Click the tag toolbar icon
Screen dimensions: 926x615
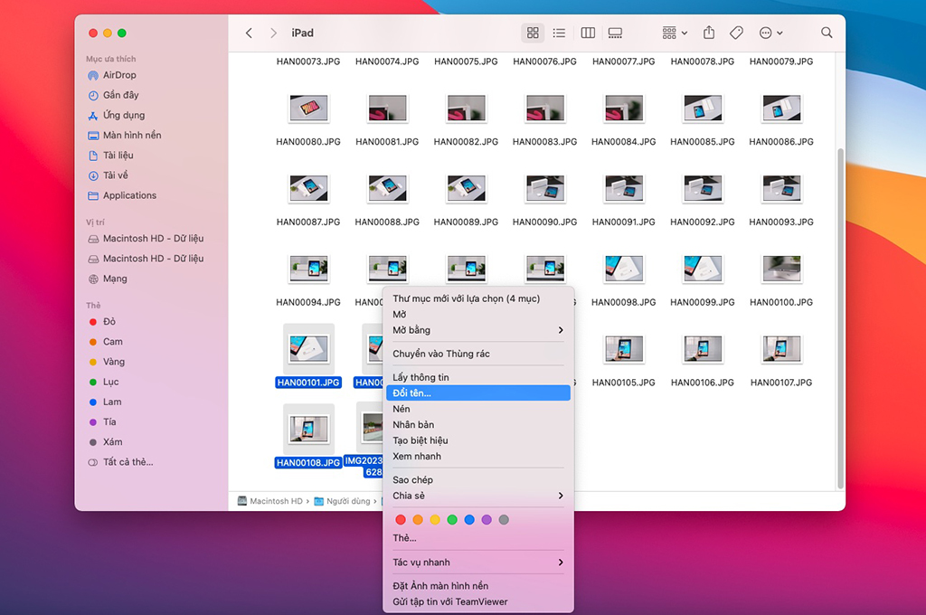[736, 33]
